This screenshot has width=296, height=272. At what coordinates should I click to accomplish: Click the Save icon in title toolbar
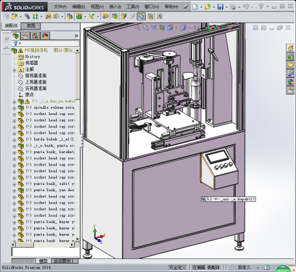click(x=220, y=7)
